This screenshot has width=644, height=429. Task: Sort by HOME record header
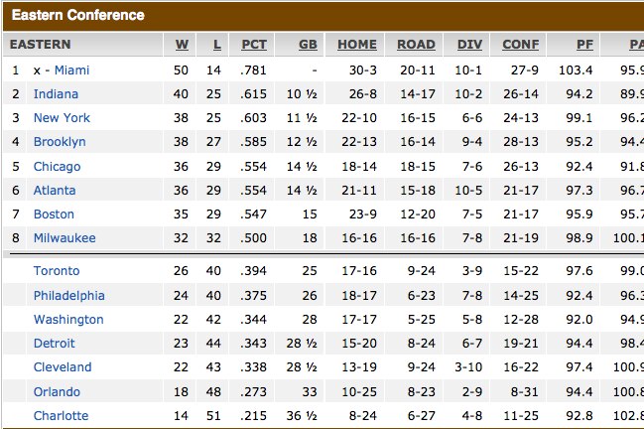tap(357, 45)
